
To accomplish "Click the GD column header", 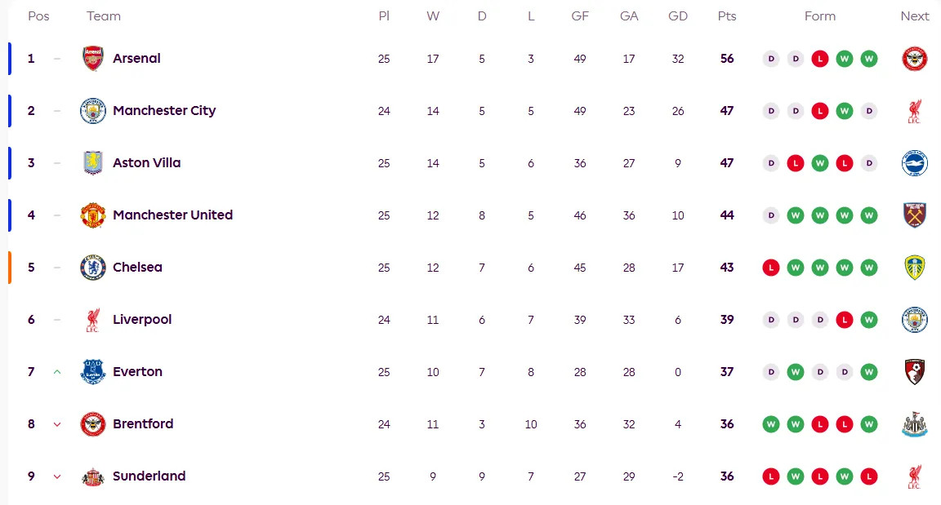I will point(677,16).
